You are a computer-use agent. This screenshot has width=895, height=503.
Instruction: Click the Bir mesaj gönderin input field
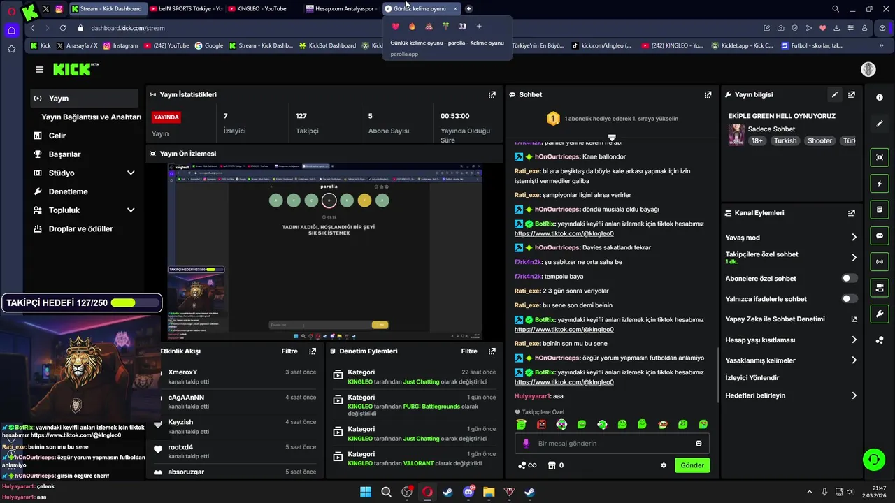coord(612,444)
